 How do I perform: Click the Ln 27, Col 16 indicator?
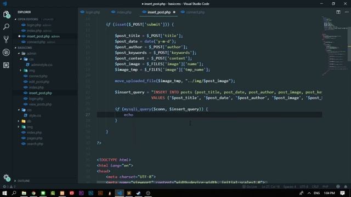pos(270,187)
